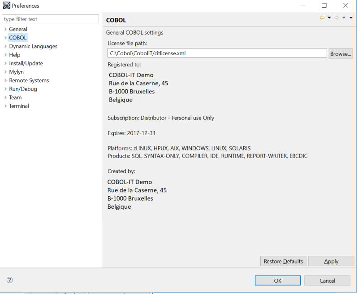Select Run/Debug preference category
The height and width of the screenshot is (294, 358).
pos(23,89)
